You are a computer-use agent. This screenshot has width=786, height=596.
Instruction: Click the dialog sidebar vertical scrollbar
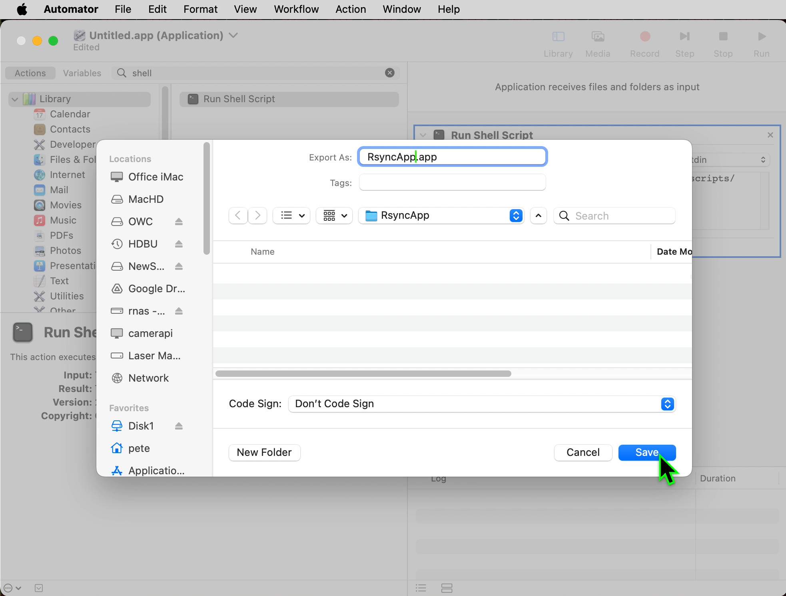coord(206,198)
